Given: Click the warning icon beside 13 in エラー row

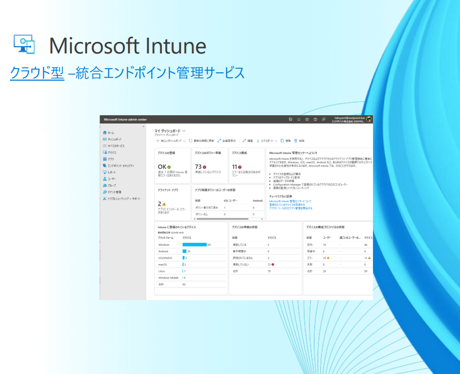Looking at the screenshot, I should coord(369,258).
